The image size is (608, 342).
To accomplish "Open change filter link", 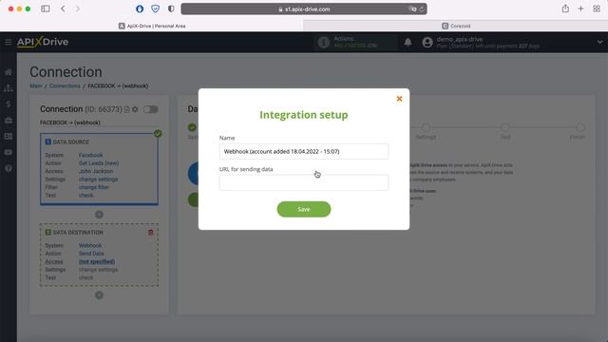I will [x=94, y=187].
